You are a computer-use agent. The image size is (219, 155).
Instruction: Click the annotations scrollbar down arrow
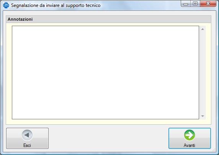coord(203,116)
